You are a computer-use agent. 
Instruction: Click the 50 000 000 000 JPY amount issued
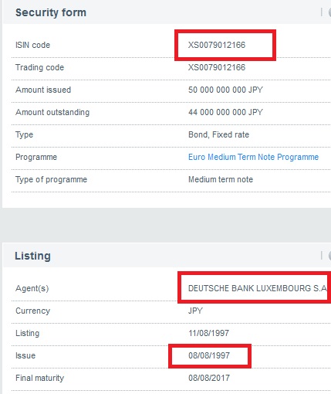225,90
